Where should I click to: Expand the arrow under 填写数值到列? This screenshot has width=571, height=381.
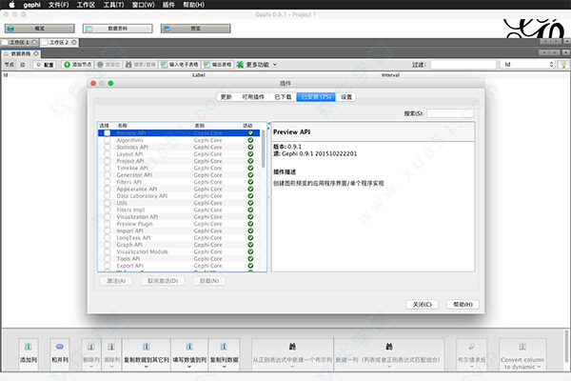point(189,367)
